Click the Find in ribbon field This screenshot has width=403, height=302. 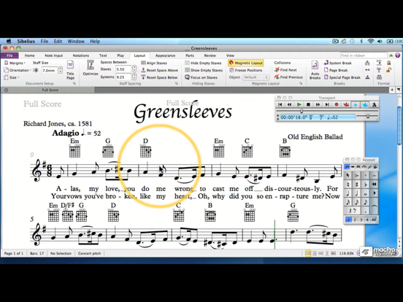tap(364, 55)
